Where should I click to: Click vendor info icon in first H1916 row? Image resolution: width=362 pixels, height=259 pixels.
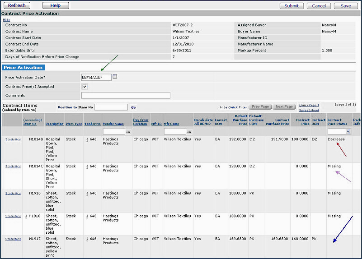coord(87,194)
